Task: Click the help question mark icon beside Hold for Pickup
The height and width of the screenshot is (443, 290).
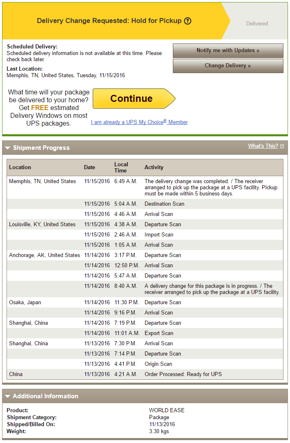Action: [x=188, y=21]
